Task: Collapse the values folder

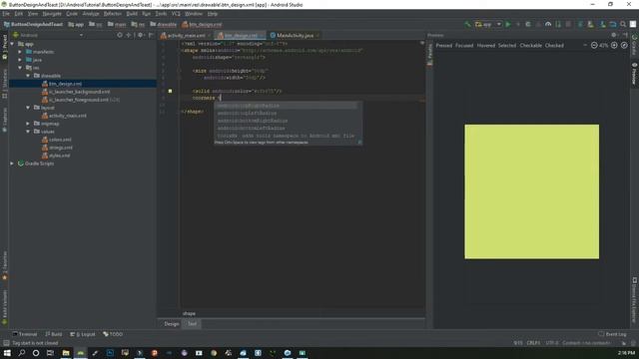Action: point(28,132)
